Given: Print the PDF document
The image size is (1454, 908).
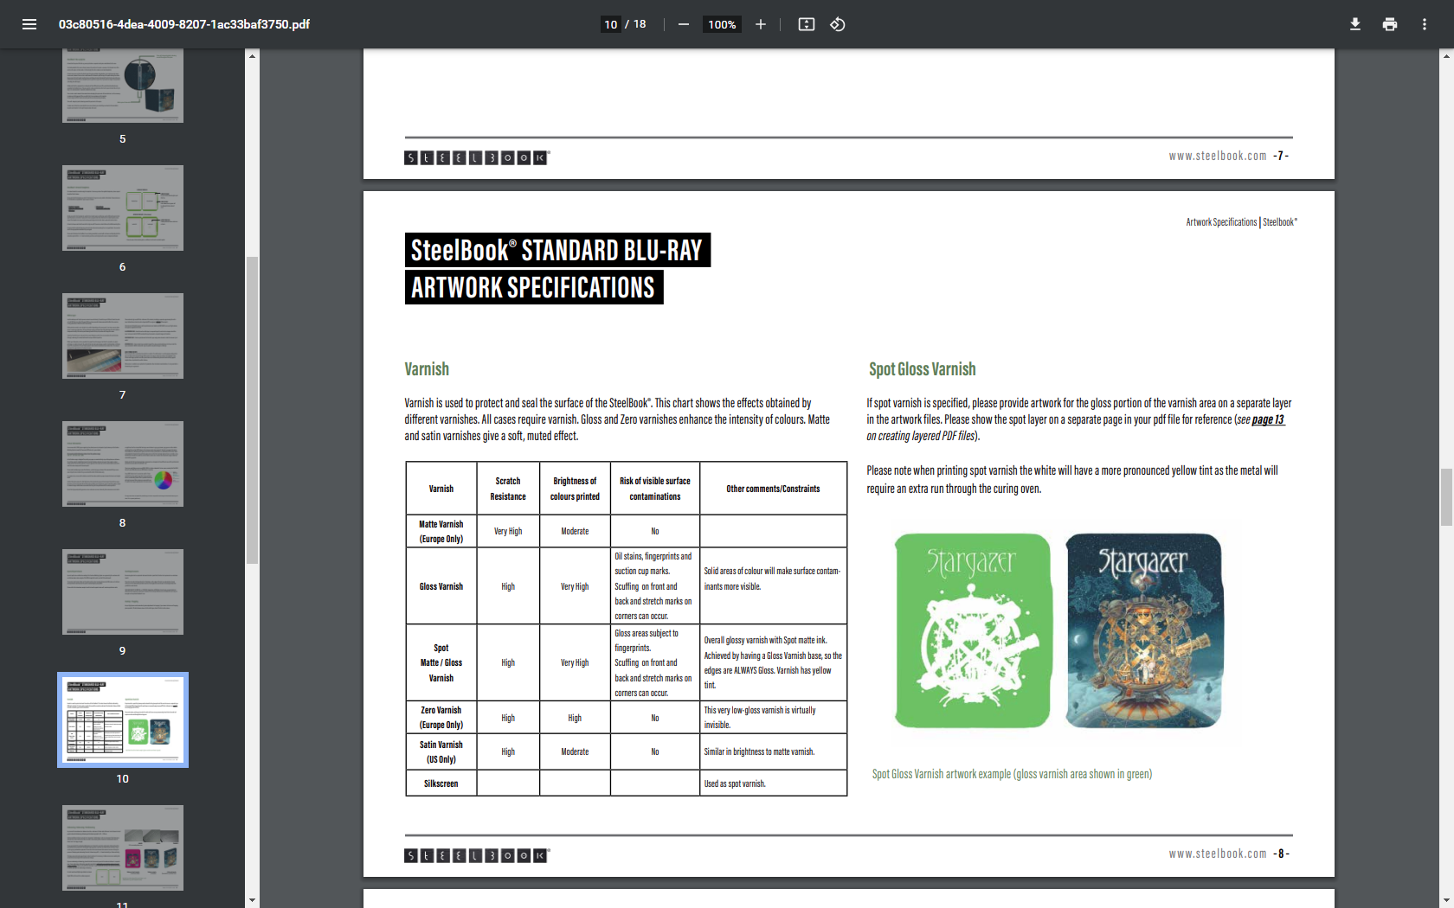Looking at the screenshot, I should (x=1390, y=24).
